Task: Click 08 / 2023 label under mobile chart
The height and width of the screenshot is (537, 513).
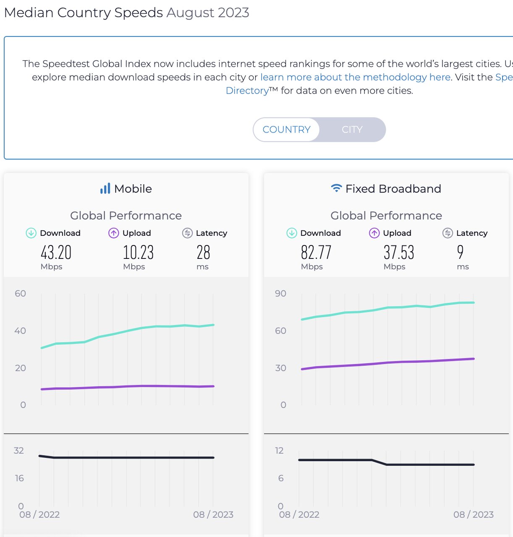Action: point(213,514)
